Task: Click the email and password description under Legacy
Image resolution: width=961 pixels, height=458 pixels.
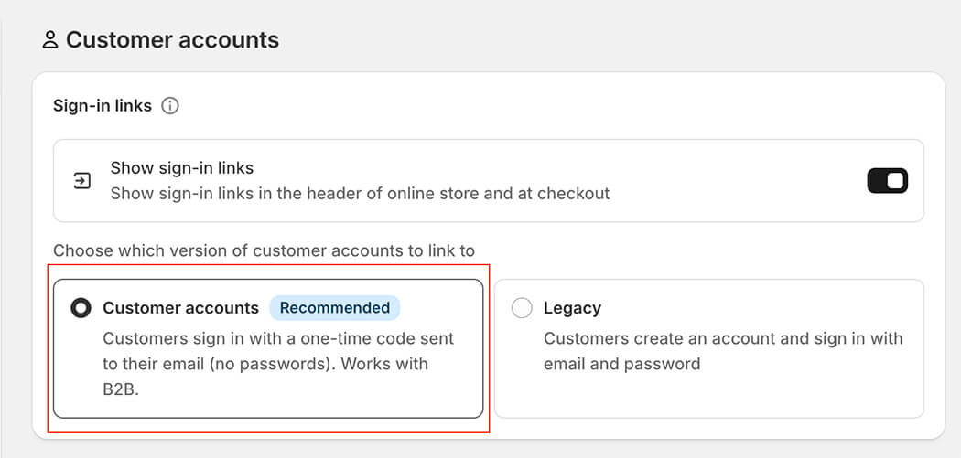Action: pyautogui.click(x=723, y=351)
